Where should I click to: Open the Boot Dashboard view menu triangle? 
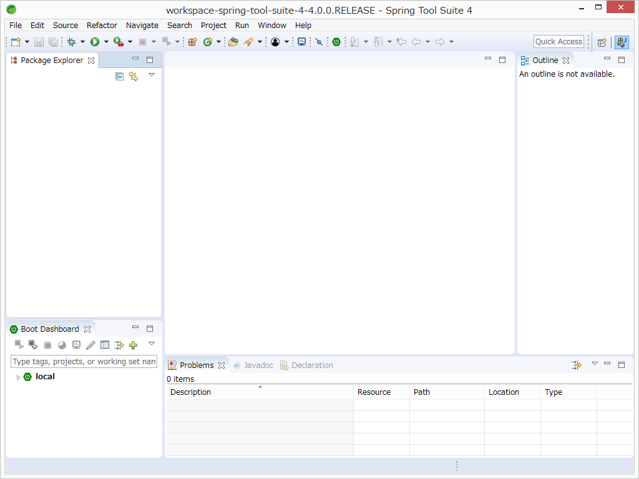point(152,344)
